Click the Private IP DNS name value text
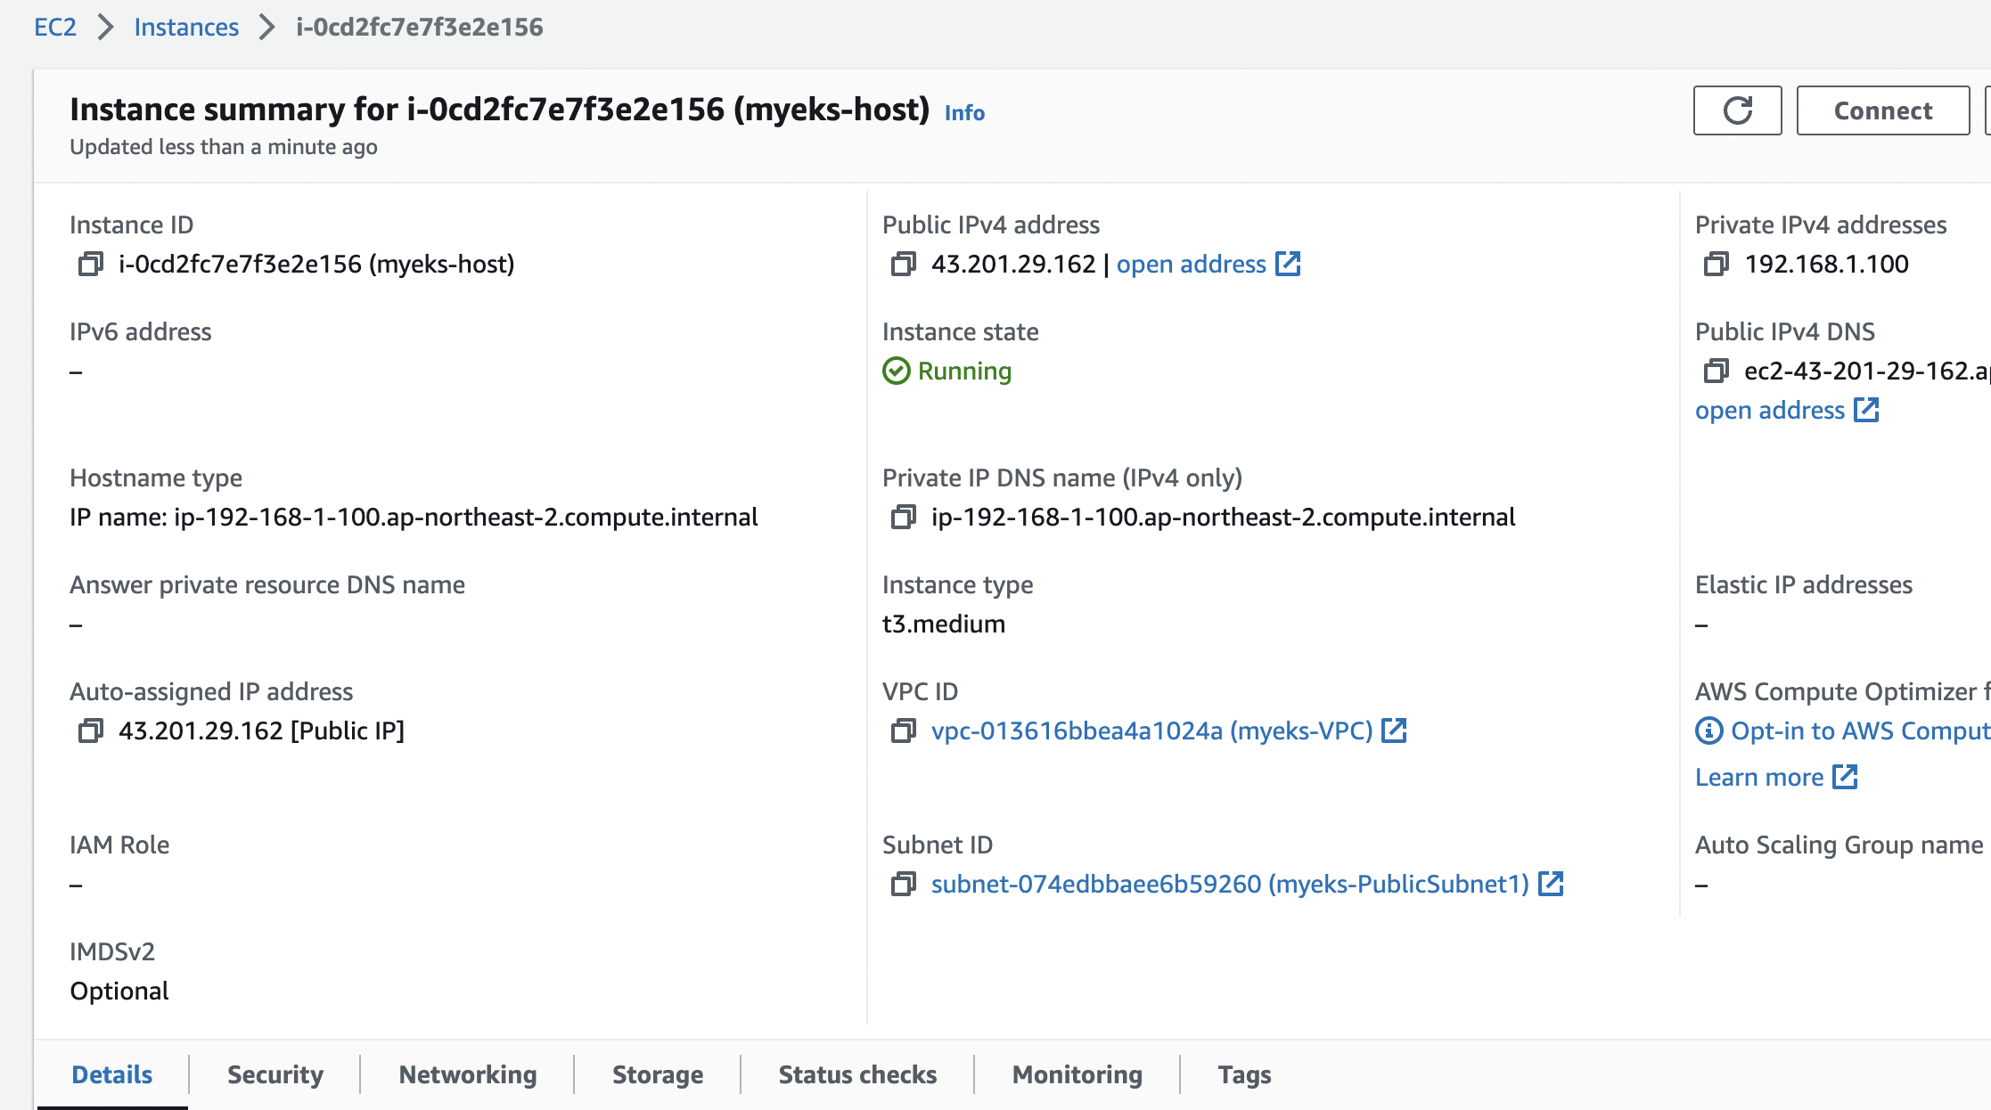Image resolution: width=1991 pixels, height=1110 pixels. pyautogui.click(x=1223, y=517)
